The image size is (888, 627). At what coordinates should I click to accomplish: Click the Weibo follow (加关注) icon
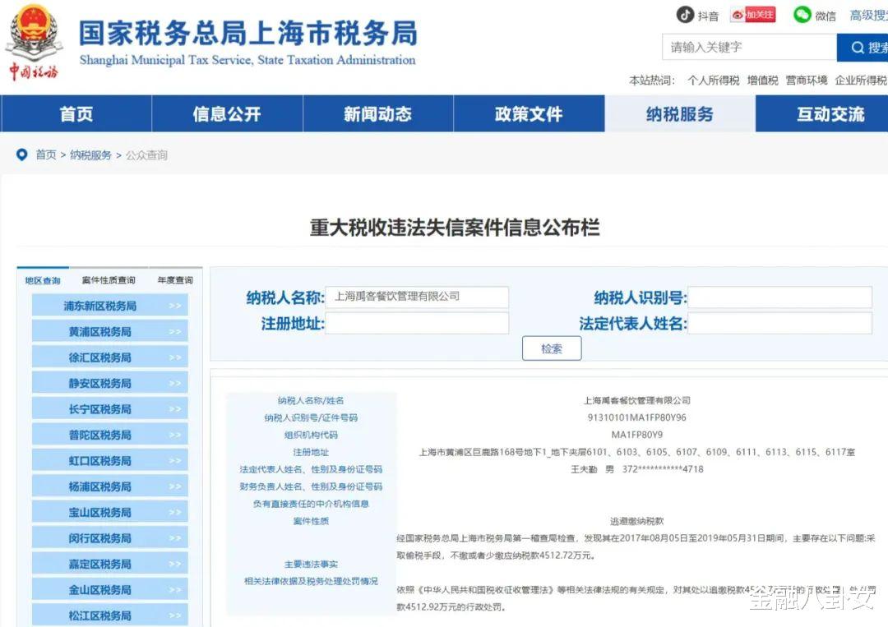[x=753, y=15]
